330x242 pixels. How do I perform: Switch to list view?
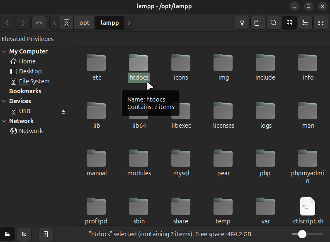pos(305,23)
